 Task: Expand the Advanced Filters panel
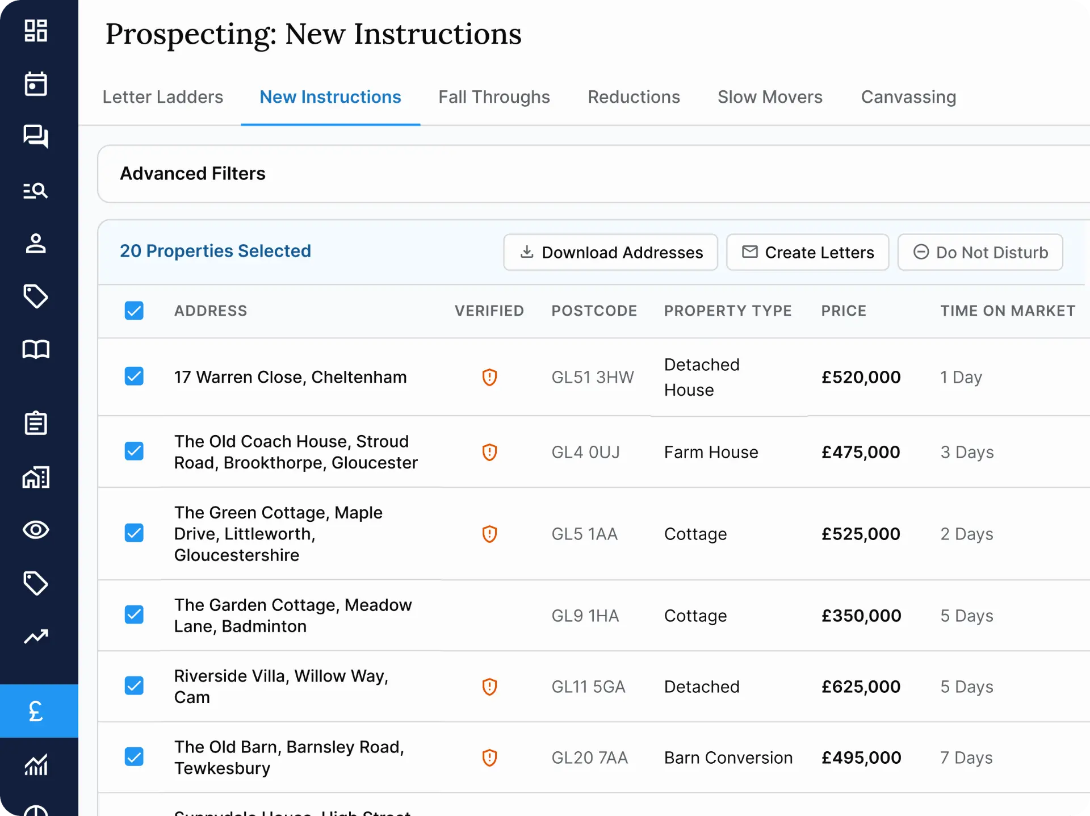[593, 174]
